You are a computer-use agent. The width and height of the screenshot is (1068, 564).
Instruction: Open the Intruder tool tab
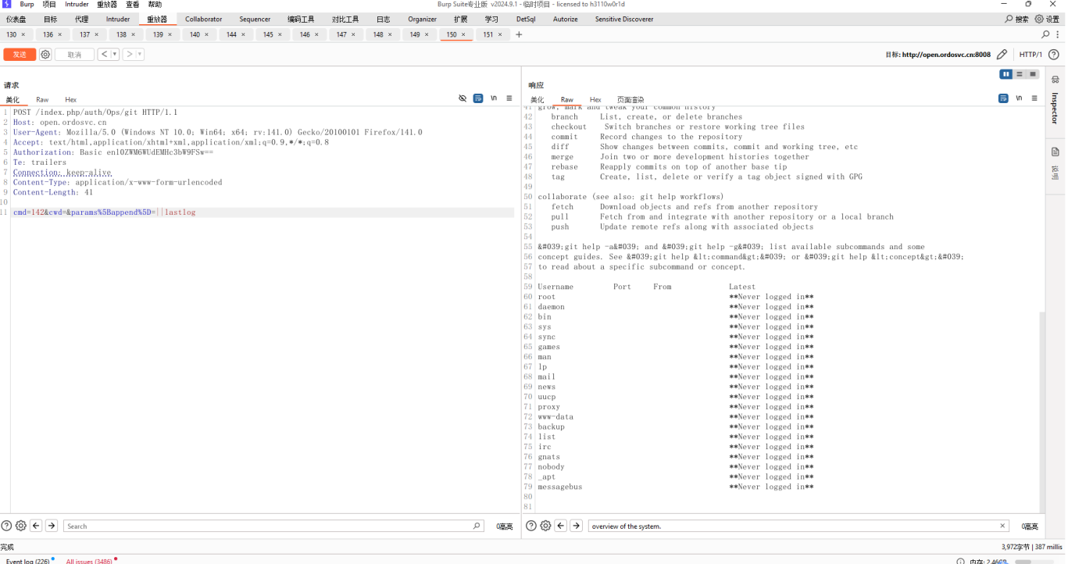pyautogui.click(x=118, y=19)
